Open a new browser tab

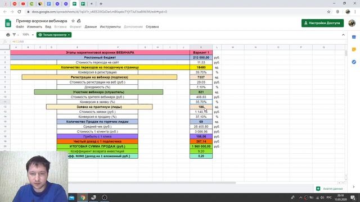(101, 4)
